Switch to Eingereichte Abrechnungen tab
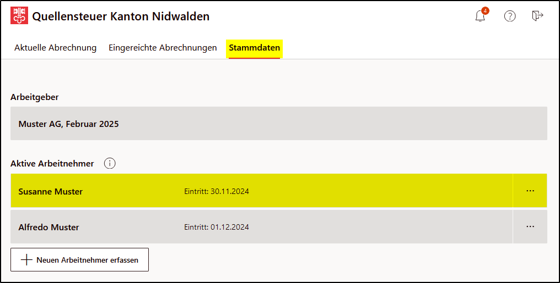Viewport: 560px width, 283px height. (163, 48)
